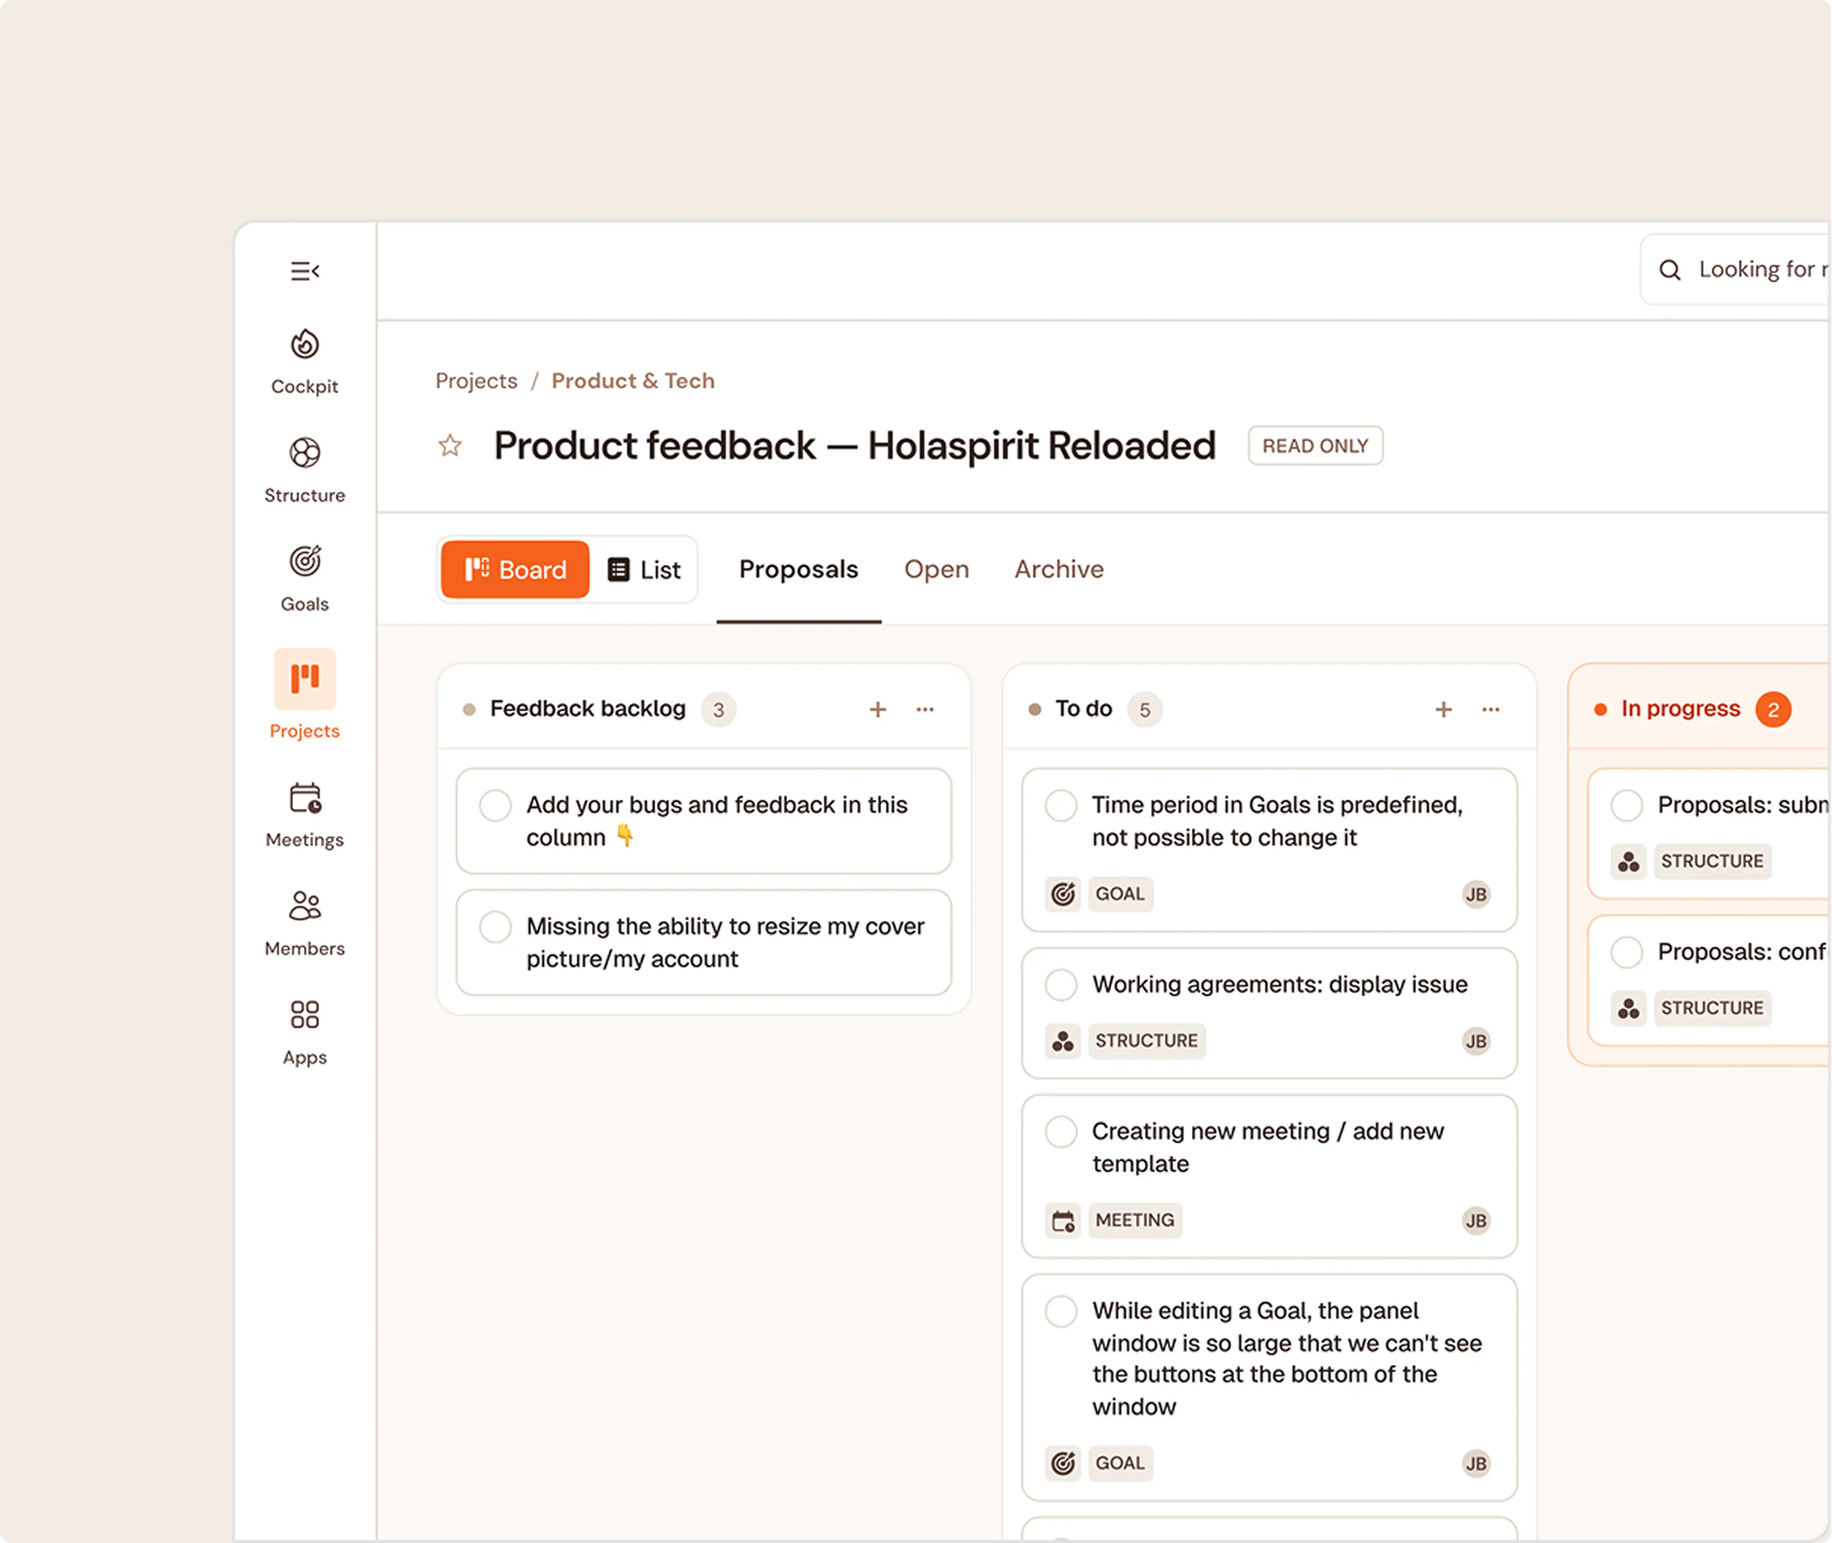Viewport: 1832px width, 1543px height.
Task: Open Product & Tech breadcrumb link
Action: 633,381
